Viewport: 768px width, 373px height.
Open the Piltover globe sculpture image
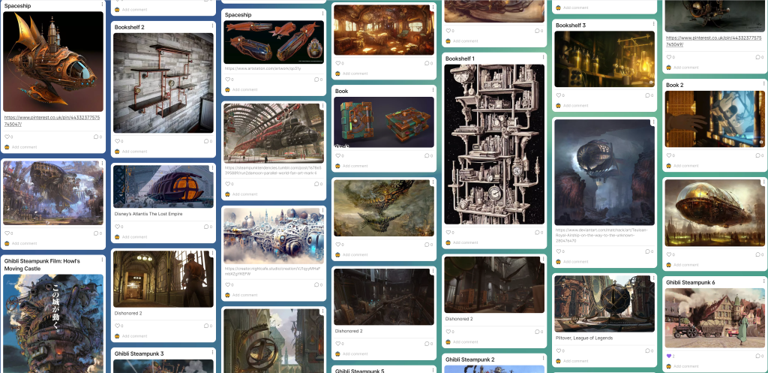[604, 303]
